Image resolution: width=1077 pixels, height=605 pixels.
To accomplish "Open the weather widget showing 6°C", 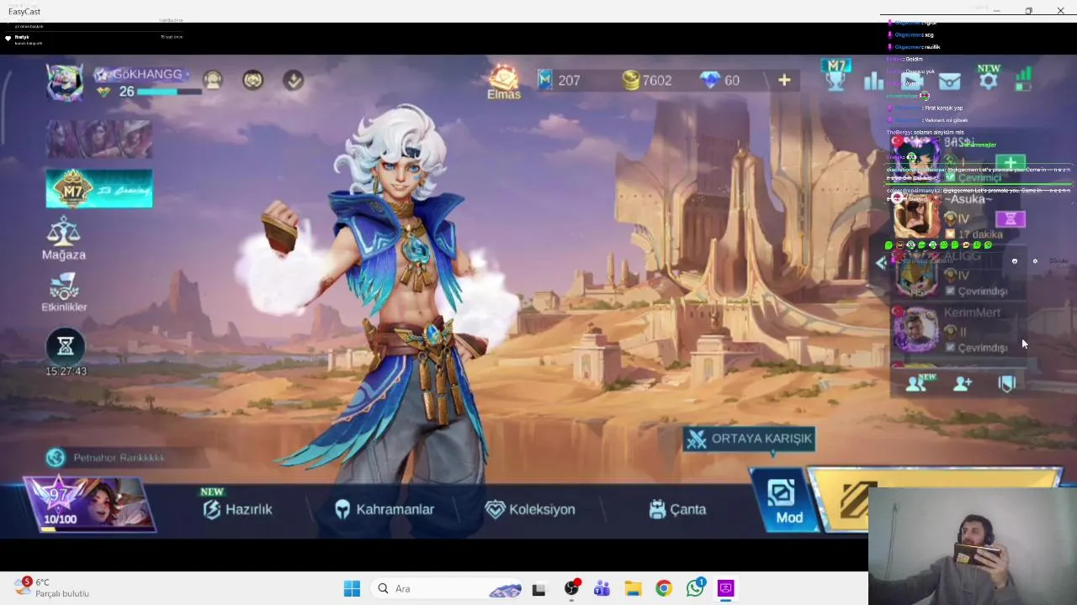I will click(52, 587).
